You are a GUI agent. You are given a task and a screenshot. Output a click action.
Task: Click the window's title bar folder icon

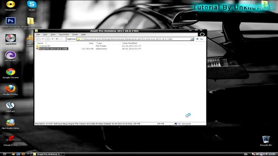(36, 31)
